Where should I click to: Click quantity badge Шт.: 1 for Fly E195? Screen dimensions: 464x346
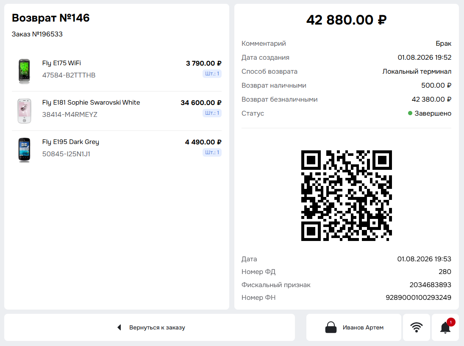[x=212, y=152]
